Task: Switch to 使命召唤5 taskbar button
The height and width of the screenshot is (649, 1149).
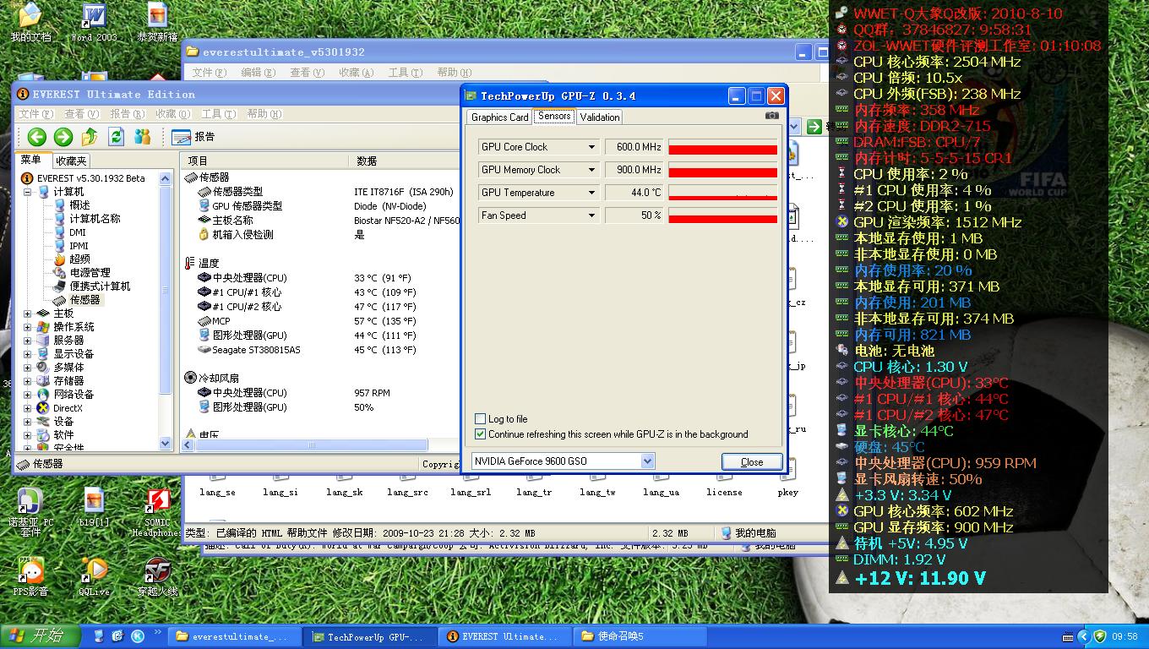Action: click(x=640, y=636)
